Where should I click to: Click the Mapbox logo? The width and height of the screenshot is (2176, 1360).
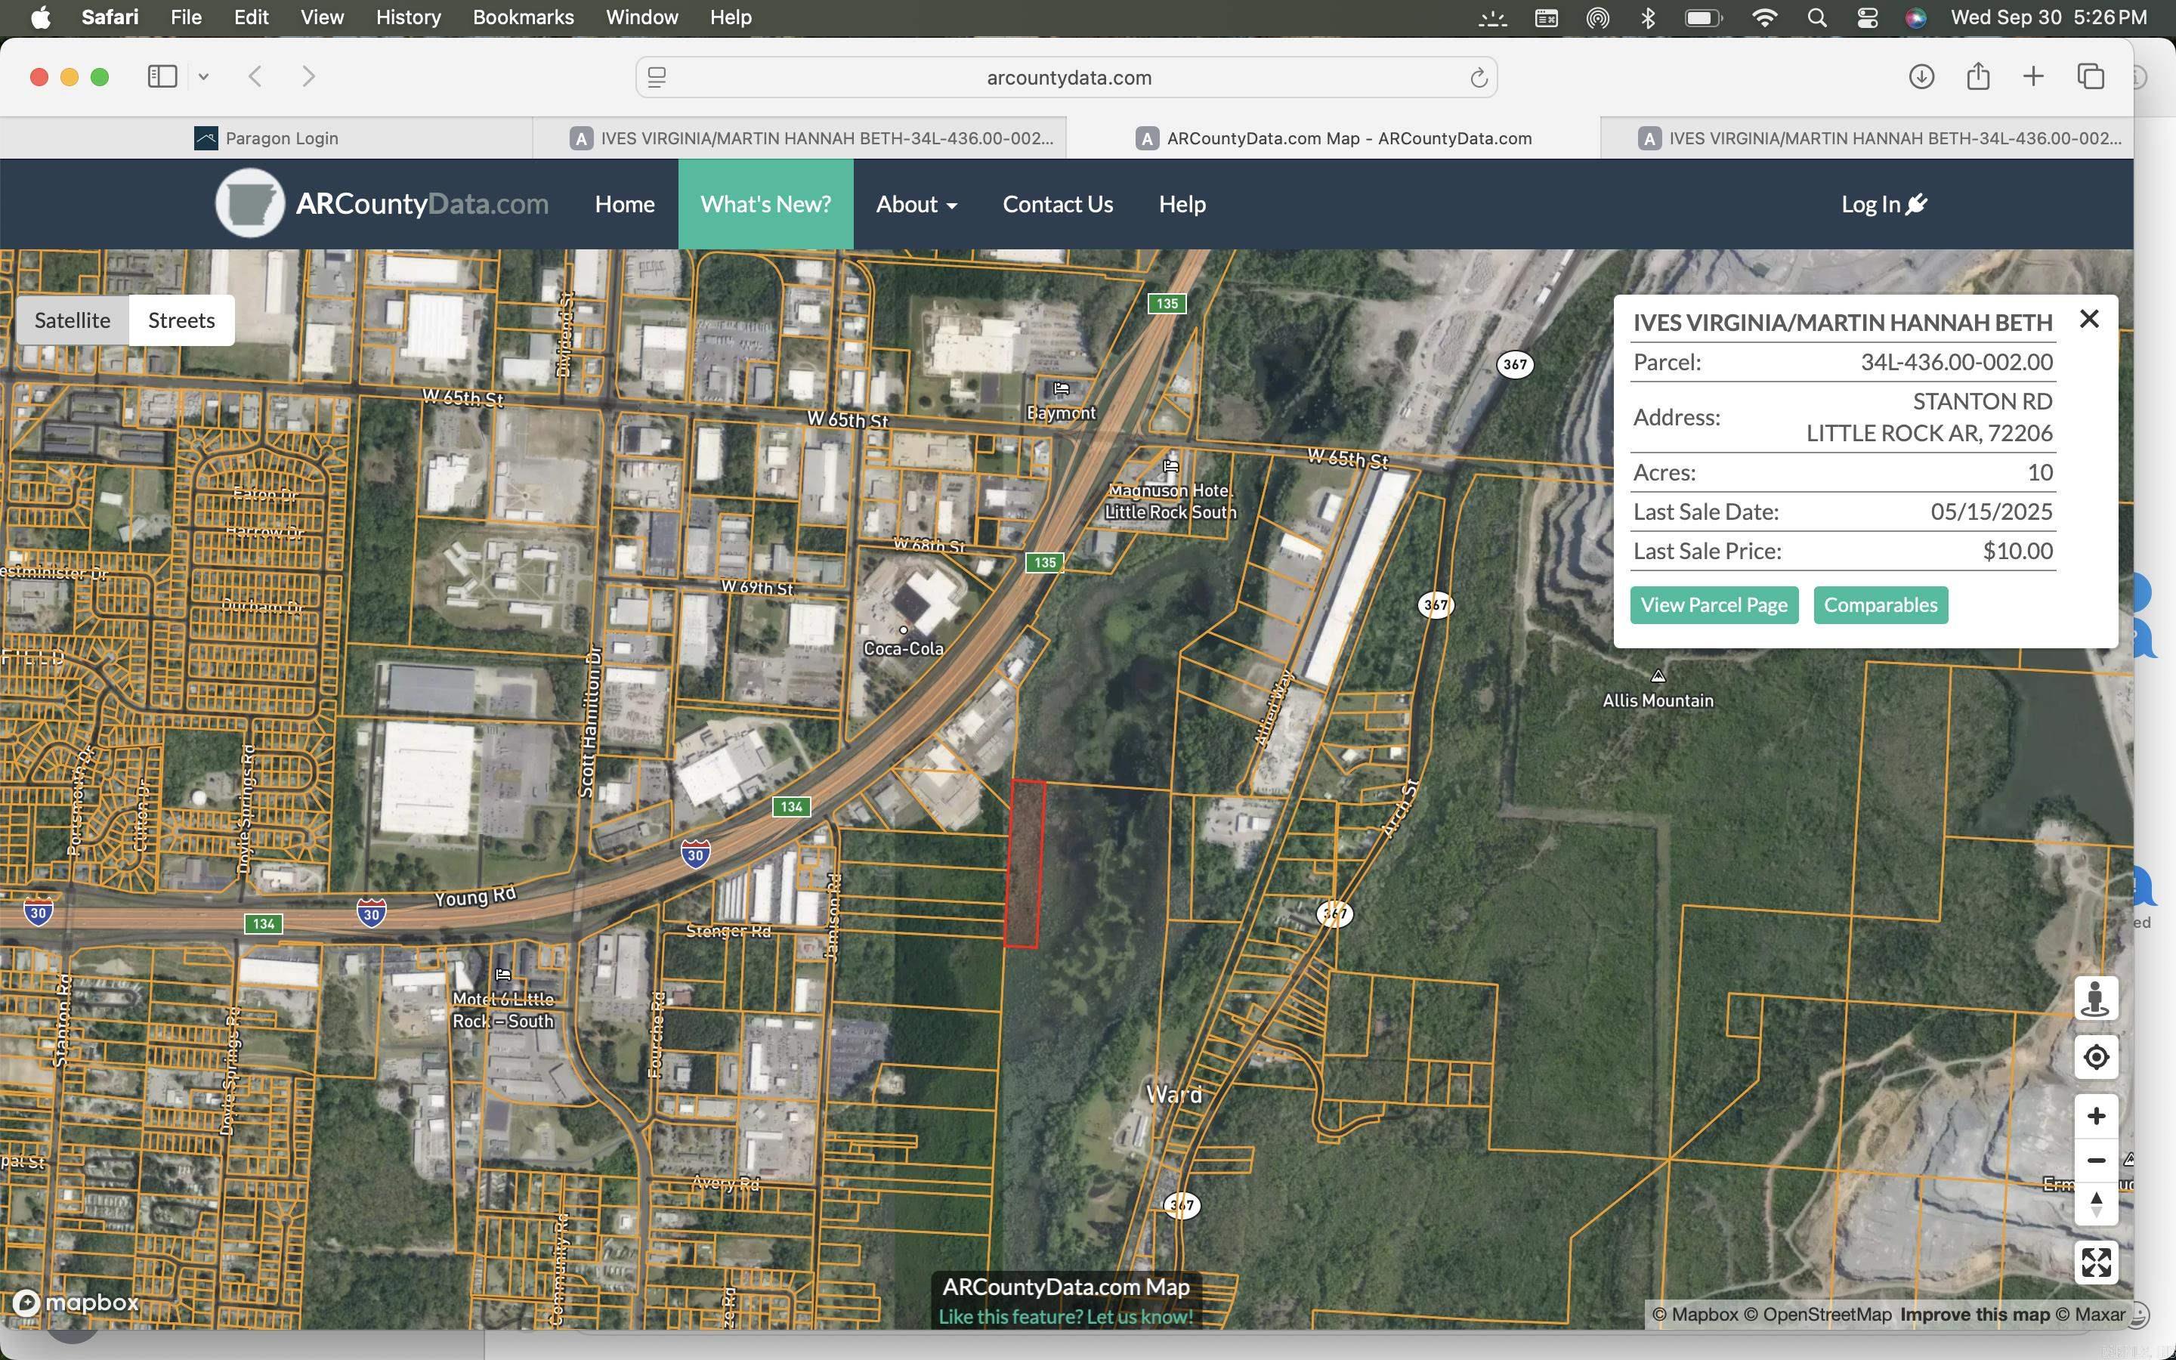click(x=76, y=1302)
